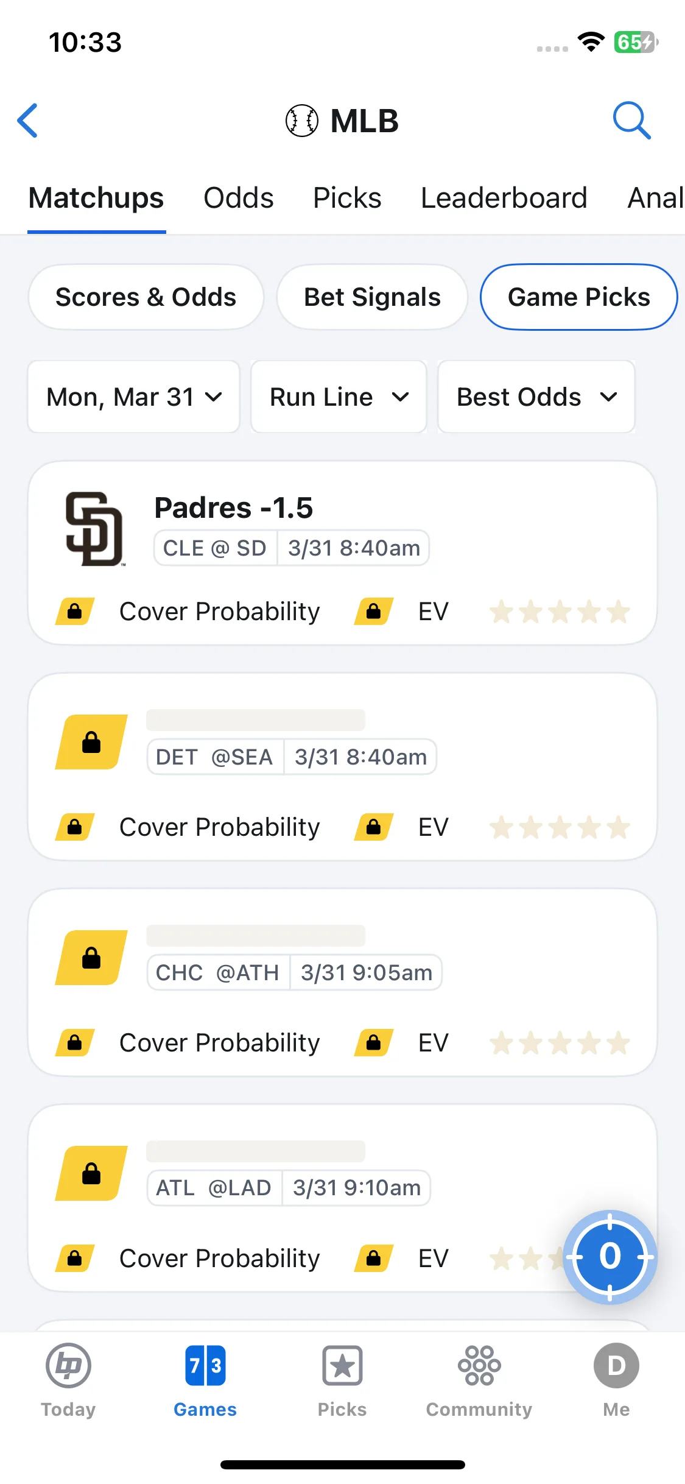Tap the large lock on CHC @ATH card
The image size is (685, 1484).
click(x=91, y=958)
